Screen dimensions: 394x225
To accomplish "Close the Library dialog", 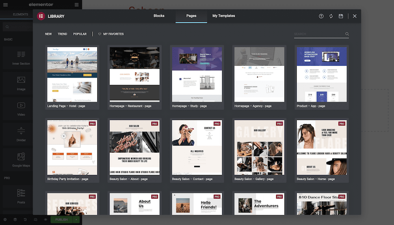I will [355, 16].
